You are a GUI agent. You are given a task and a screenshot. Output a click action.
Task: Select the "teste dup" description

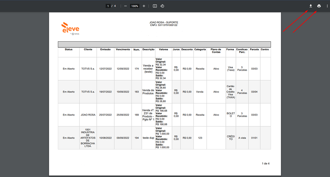point(148,138)
